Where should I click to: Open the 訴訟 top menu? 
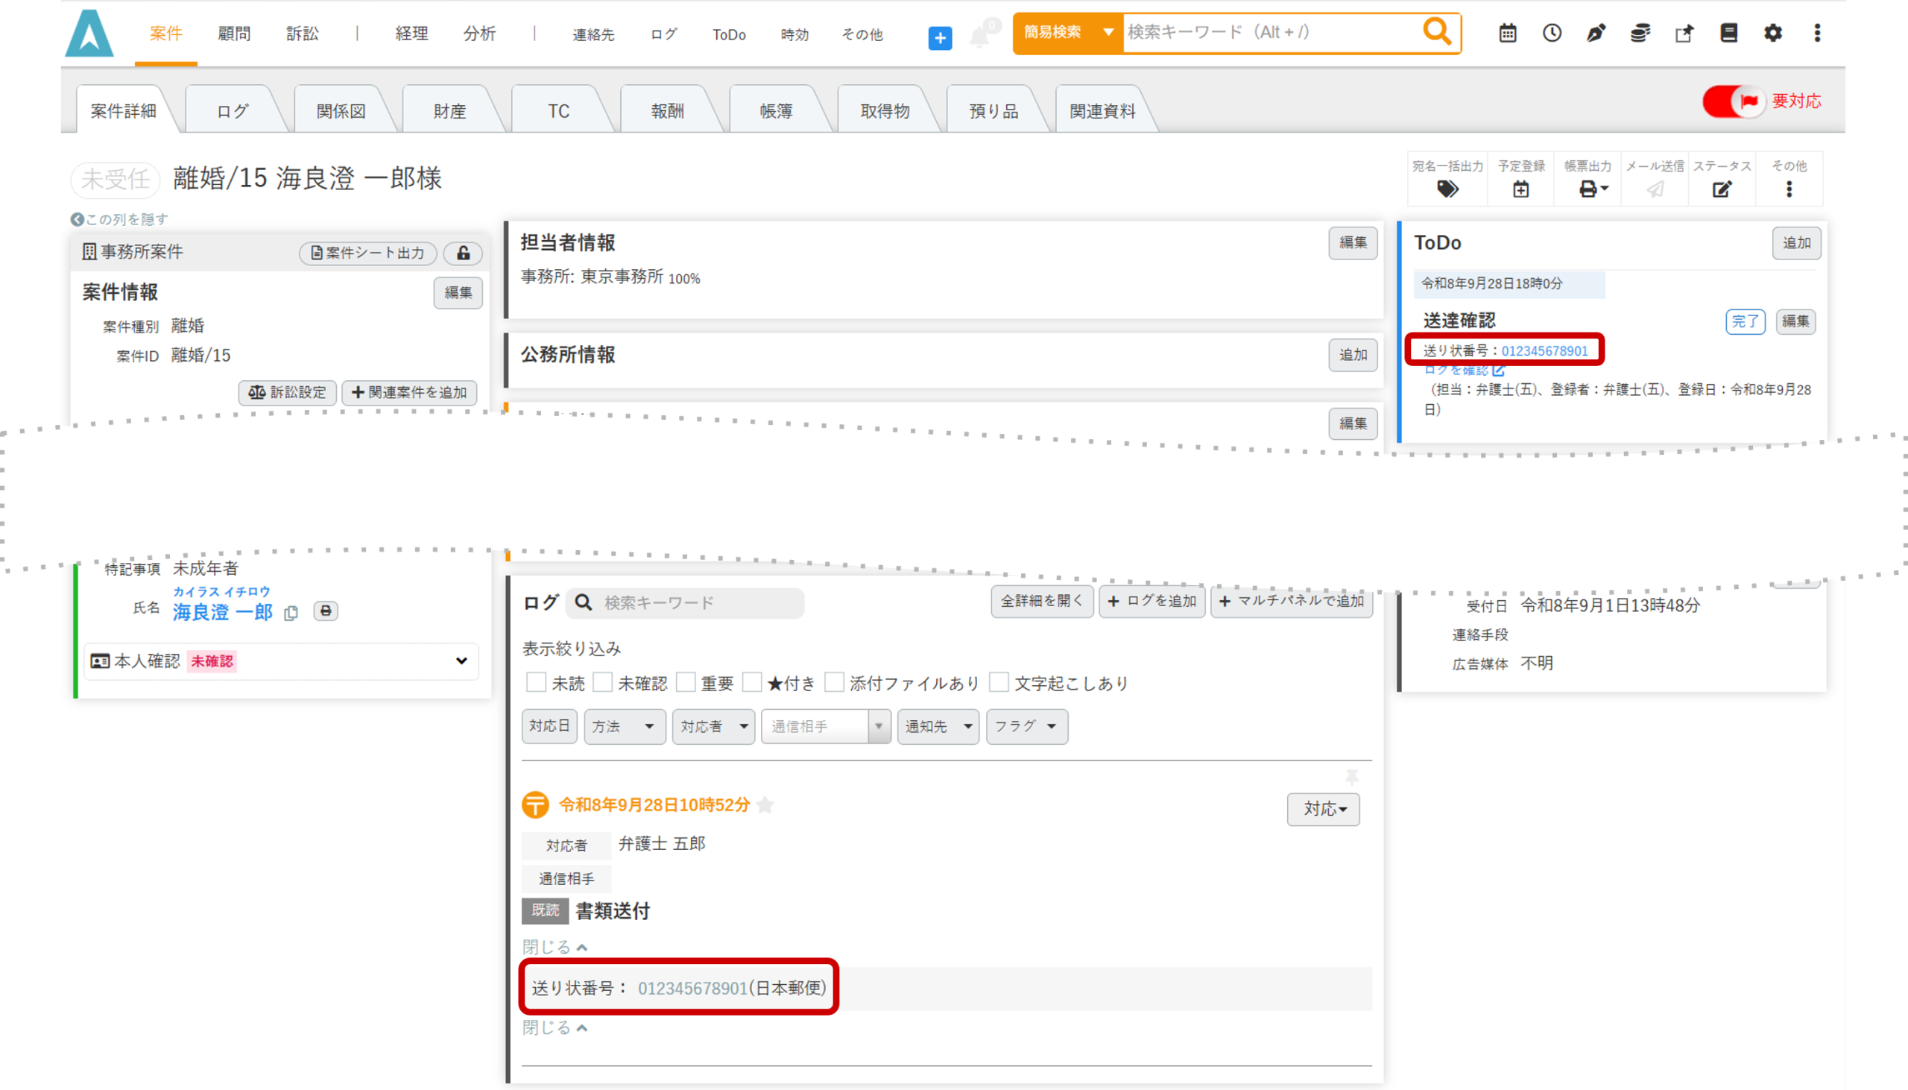pyautogui.click(x=303, y=34)
